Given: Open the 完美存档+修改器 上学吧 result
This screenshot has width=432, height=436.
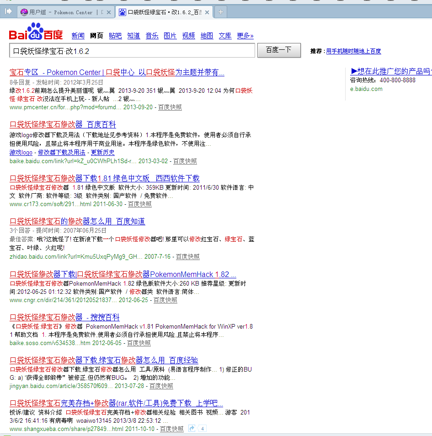Looking at the screenshot, I should pyautogui.click(x=116, y=403).
